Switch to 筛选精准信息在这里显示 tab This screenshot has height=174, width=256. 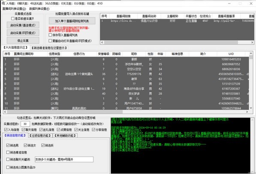coord(49,48)
